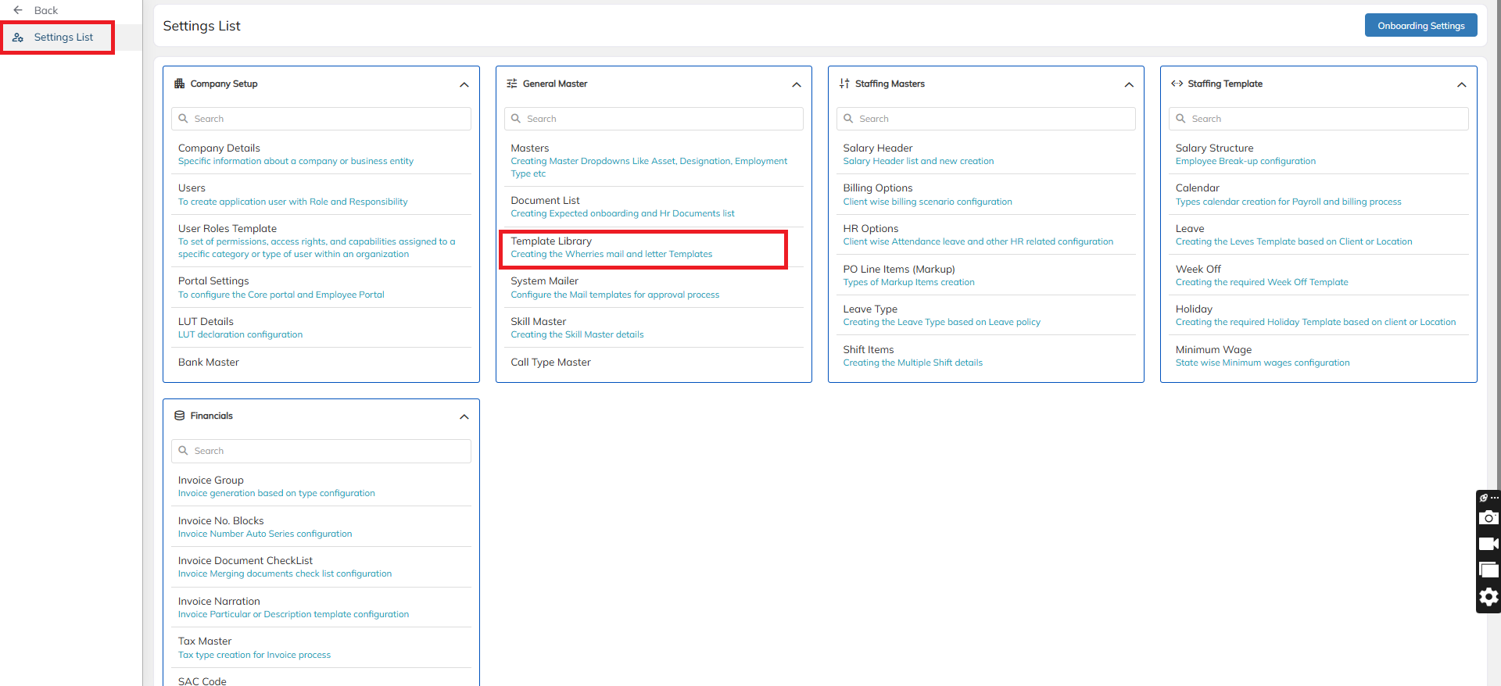Click the Back arrow icon
The image size is (1501, 686).
(x=18, y=10)
